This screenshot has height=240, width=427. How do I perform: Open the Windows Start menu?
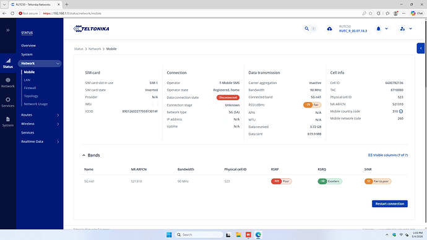click(x=169, y=234)
